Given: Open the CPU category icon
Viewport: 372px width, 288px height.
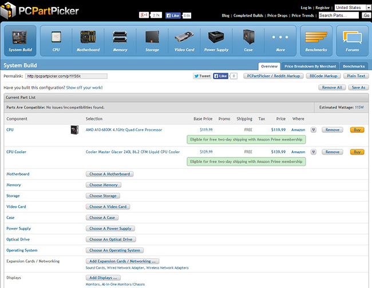Looking at the screenshot, I should click(x=56, y=41).
